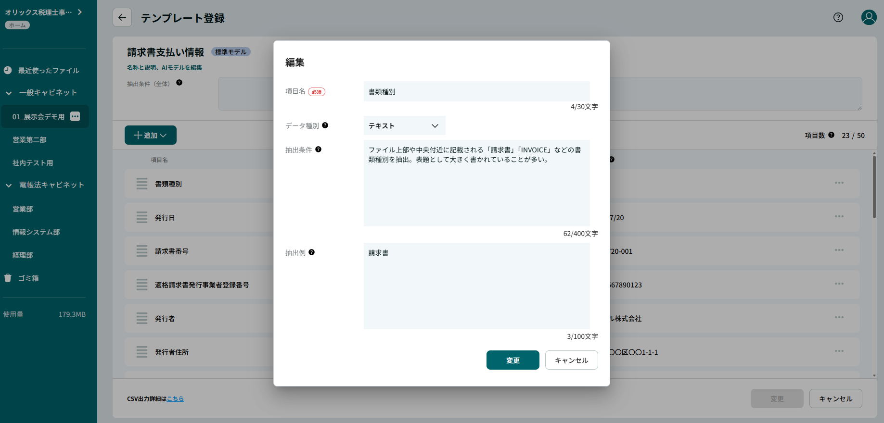
Task: Click the recent files clock icon
Action: 8,70
